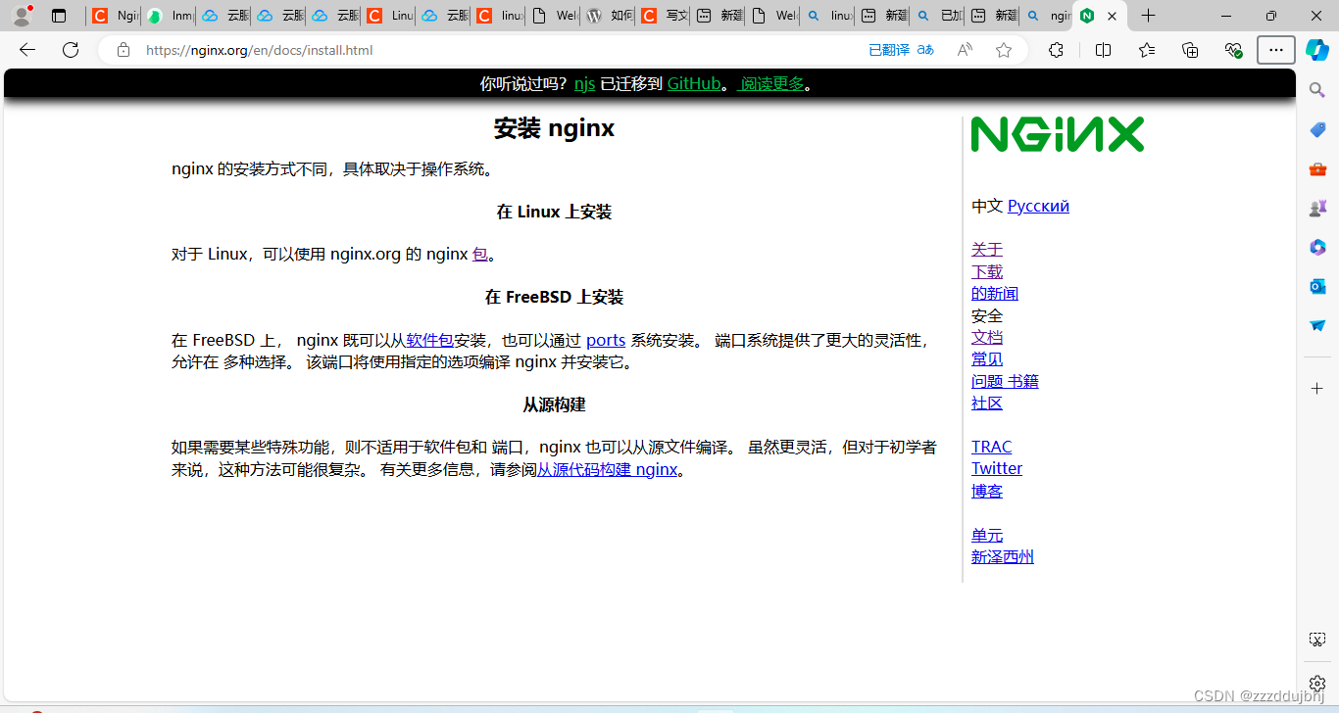Open the Microsoft 365 sidebar icon
This screenshot has width=1339, height=713.
pos(1316,247)
